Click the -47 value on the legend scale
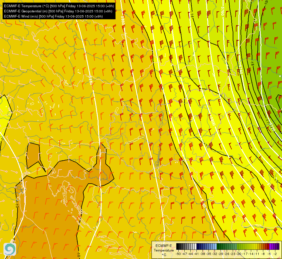This screenshot has width=282, height=259. point(184,254)
